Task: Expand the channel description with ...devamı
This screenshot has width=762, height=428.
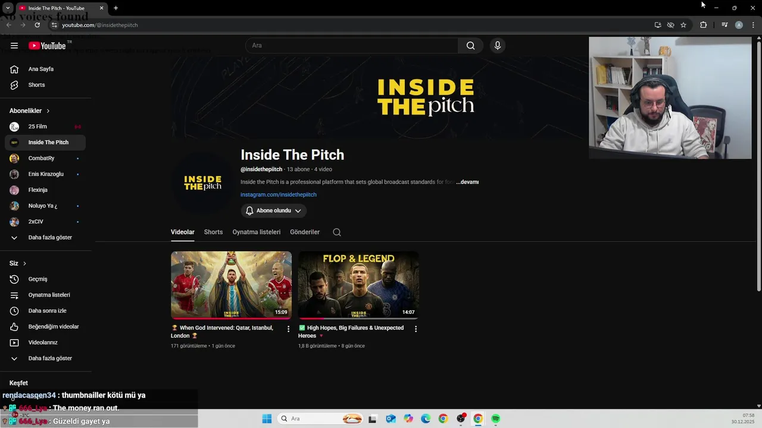Action: [467, 182]
